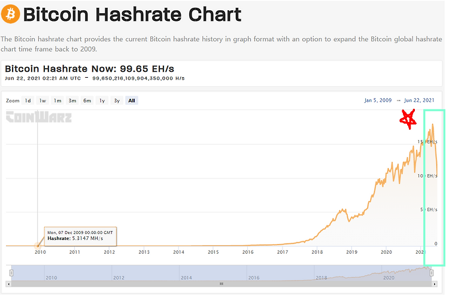The image size is (449, 295).
Task: Click the Dec 2009 data point marker
Action: (x=38, y=245)
